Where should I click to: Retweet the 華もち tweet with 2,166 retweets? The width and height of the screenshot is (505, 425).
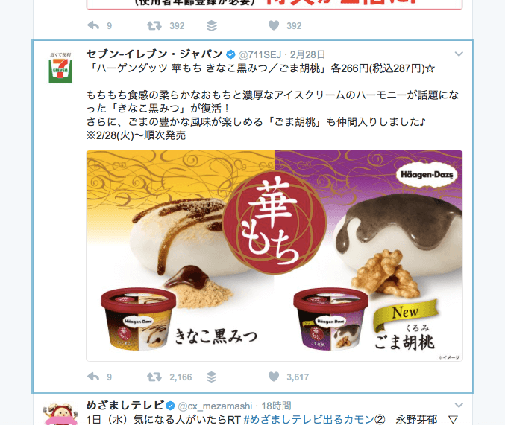pos(154,377)
